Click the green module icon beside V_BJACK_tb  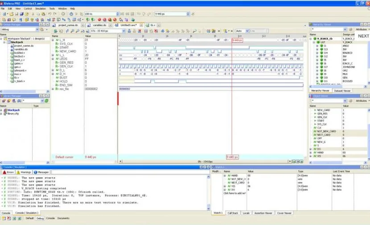coord(315,39)
